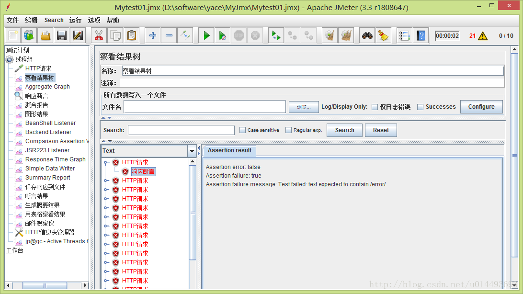Click the Toggle enable/disable icon

185,35
